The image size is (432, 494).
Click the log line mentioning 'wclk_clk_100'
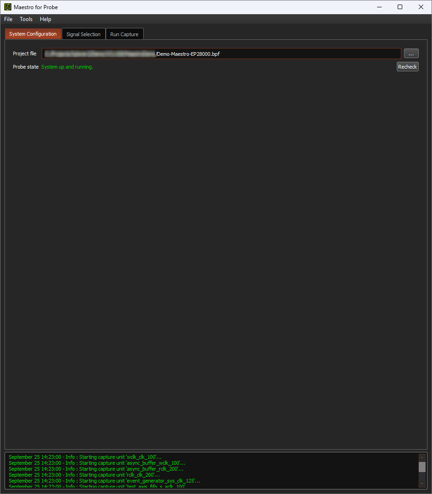(85, 457)
